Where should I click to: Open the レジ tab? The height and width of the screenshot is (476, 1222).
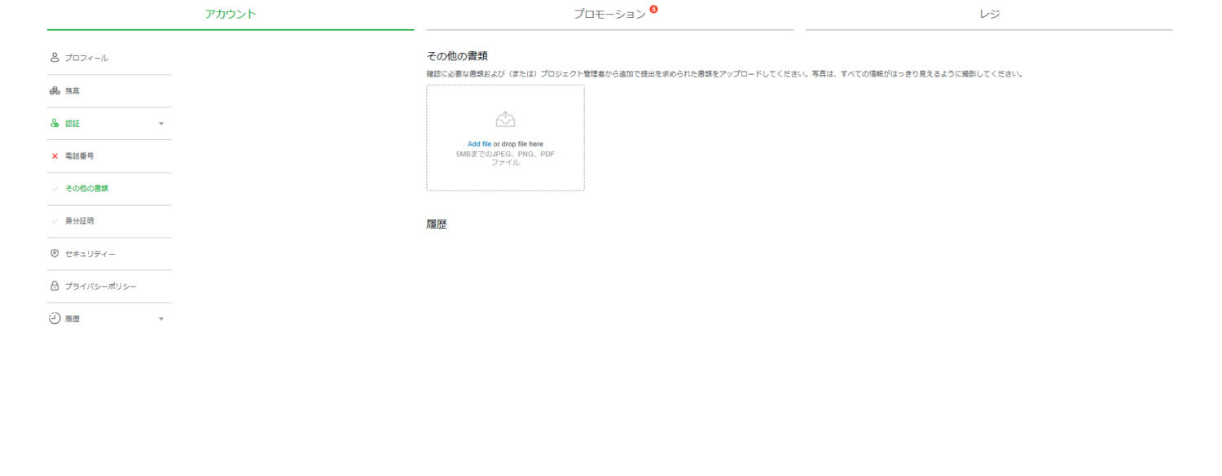pos(989,14)
